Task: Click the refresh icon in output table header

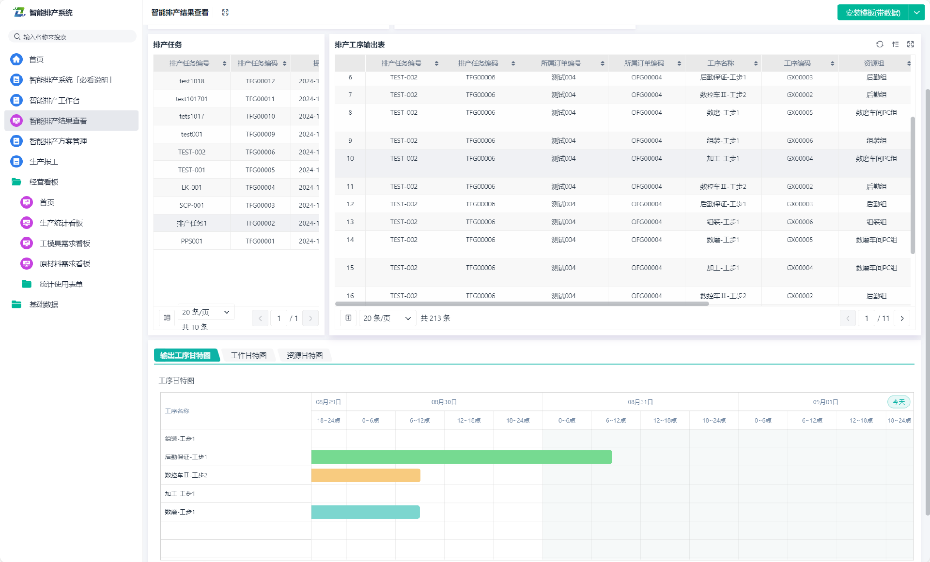Action: coord(880,44)
